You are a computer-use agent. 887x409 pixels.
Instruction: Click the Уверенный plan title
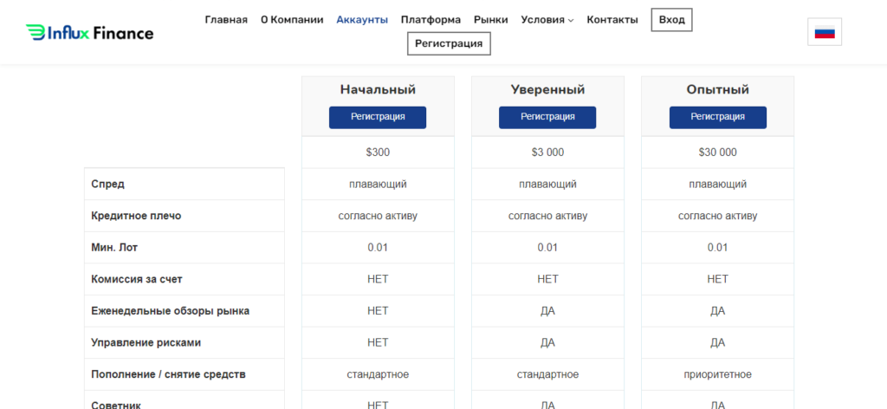(x=547, y=89)
